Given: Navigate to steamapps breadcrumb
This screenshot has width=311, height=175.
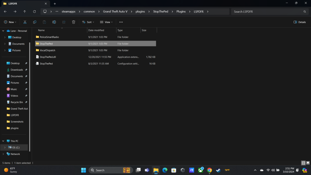Looking at the screenshot, I should click(x=68, y=12).
